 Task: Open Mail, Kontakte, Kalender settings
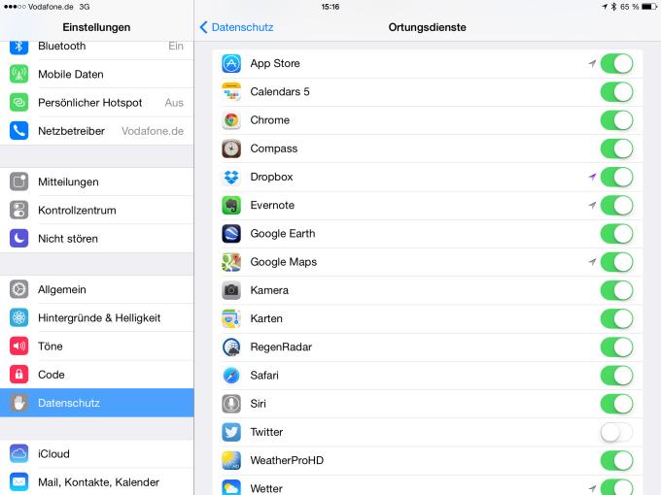97,482
